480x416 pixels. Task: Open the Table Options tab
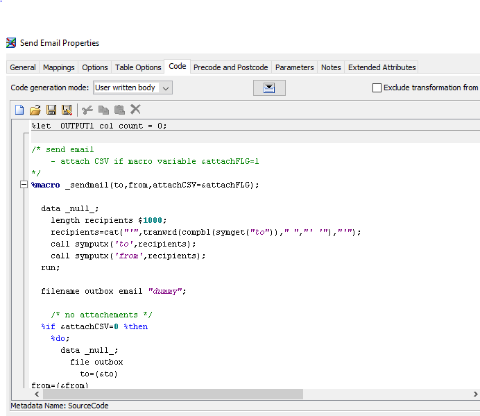[138, 67]
